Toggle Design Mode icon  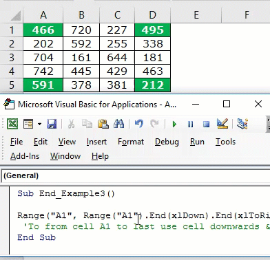point(222,124)
